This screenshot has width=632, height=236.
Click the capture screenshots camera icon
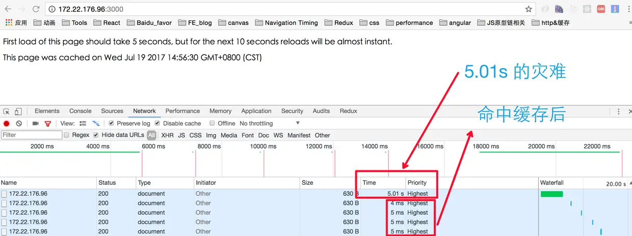(36, 124)
